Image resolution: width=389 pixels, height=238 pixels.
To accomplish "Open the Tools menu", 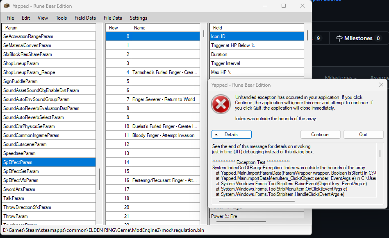I will [61, 18].
